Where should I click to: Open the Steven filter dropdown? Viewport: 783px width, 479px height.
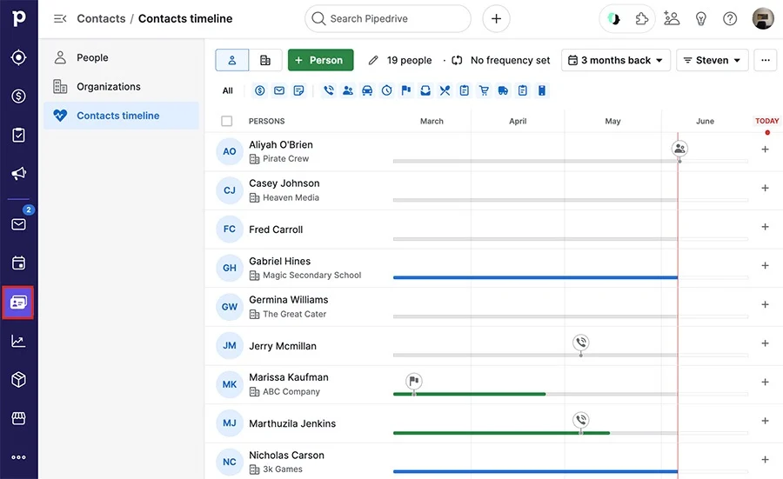[712, 60]
